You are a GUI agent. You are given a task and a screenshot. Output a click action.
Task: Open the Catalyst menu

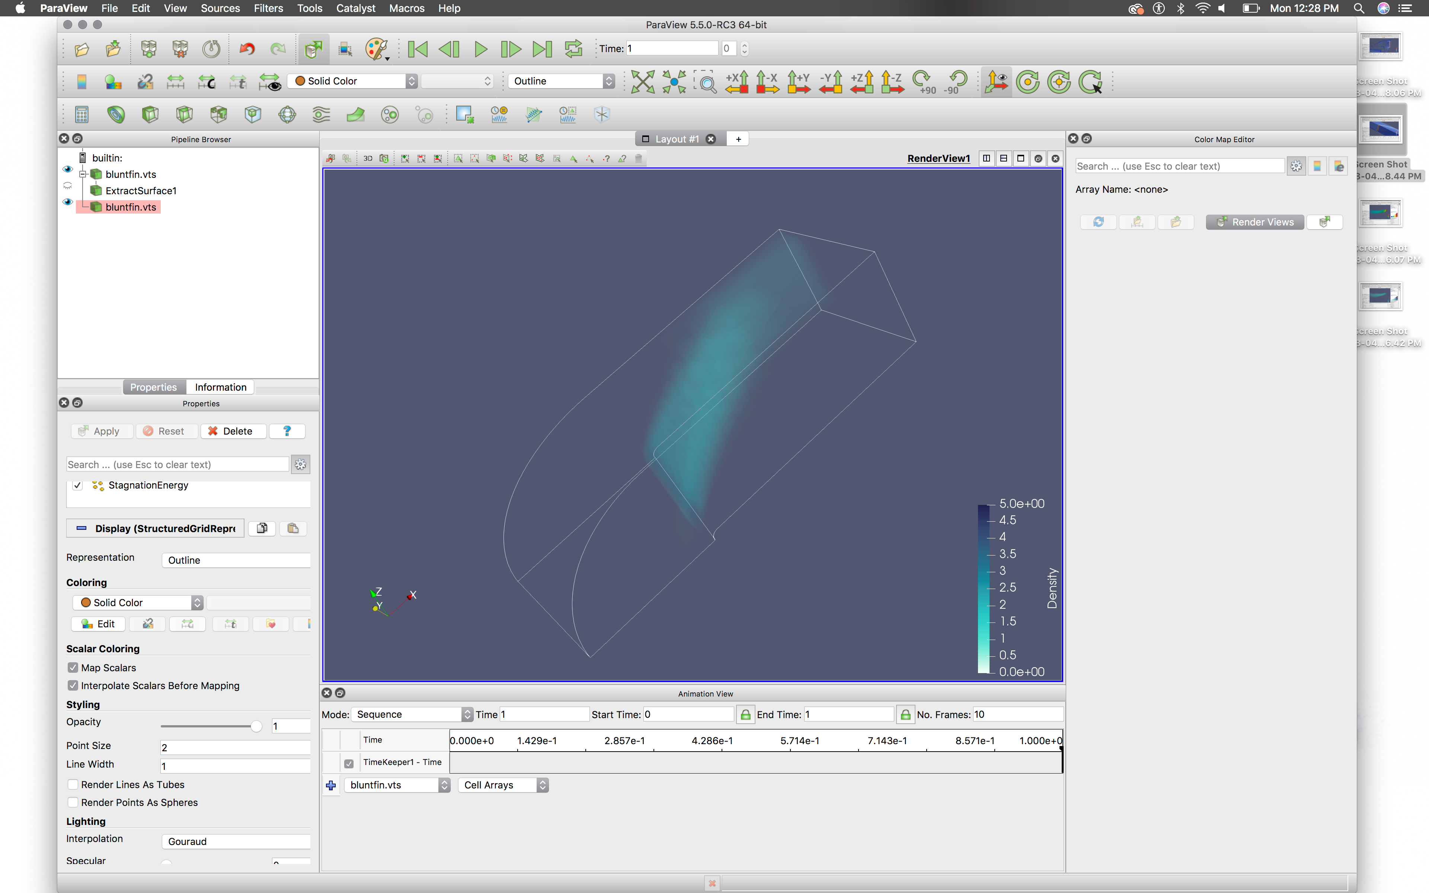point(355,8)
